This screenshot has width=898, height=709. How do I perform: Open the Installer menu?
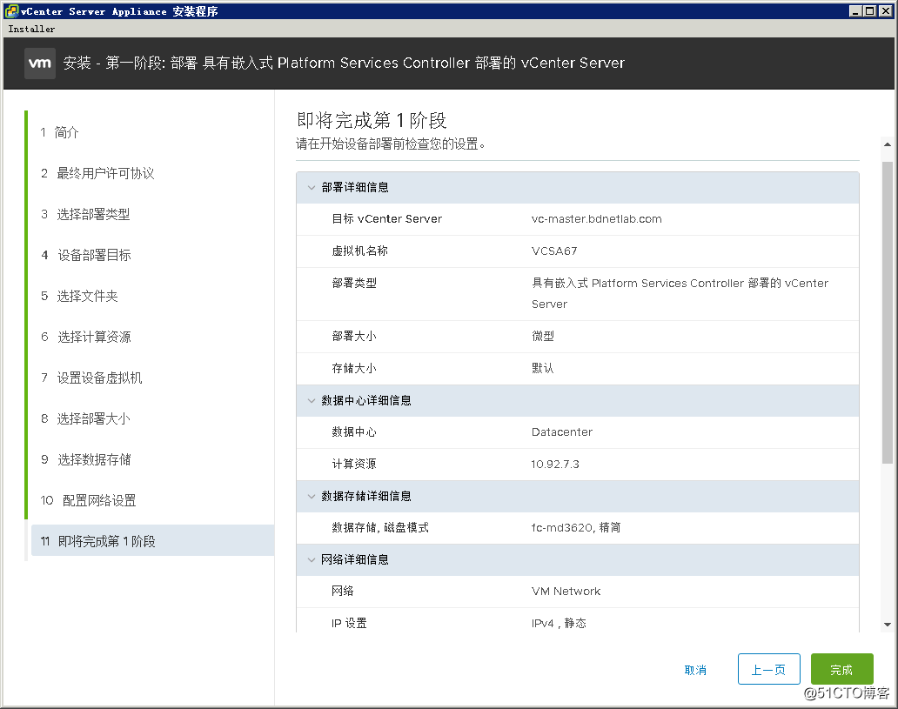(31, 29)
